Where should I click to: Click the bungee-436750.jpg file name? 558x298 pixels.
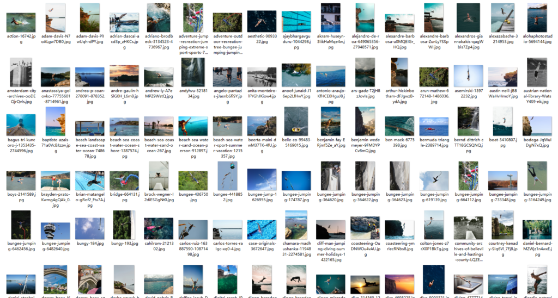pos(193,197)
